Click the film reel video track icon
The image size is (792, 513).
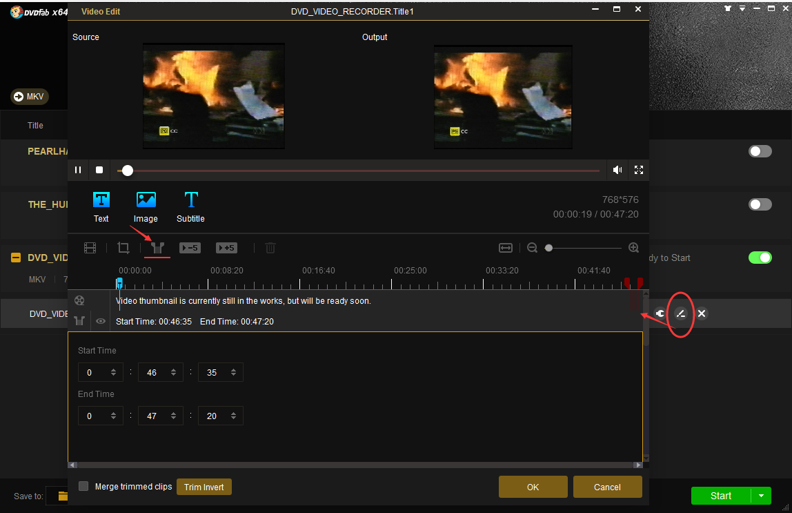coord(79,300)
